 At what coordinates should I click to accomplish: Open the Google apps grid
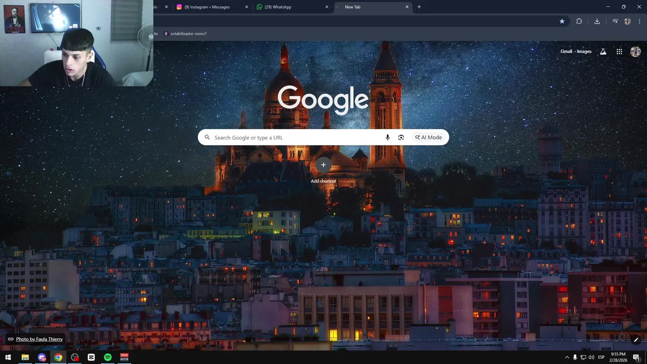point(619,52)
